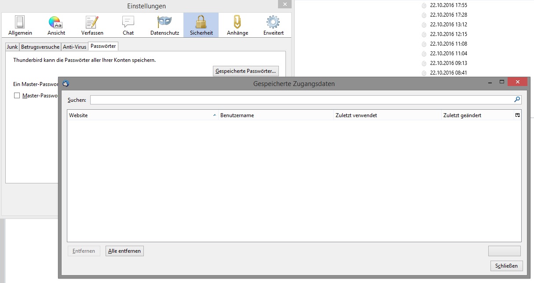This screenshot has width=534, height=283.
Task: Open the Verfassen settings pane
Action: coord(92,25)
